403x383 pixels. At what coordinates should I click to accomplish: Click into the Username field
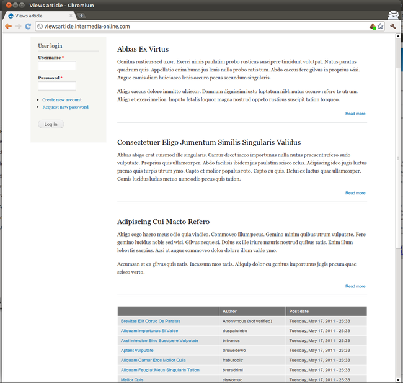point(57,66)
